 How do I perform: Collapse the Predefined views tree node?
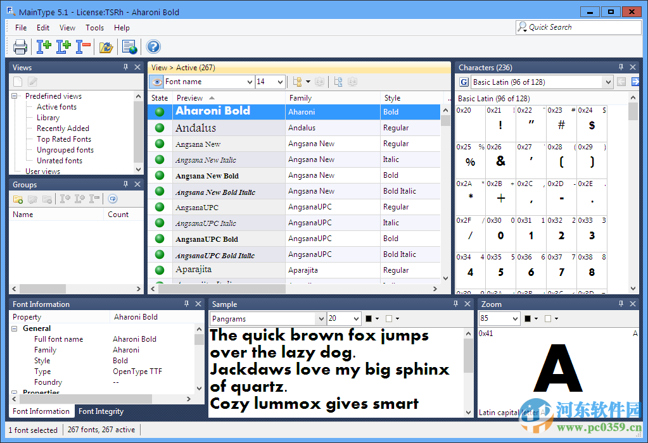coord(15,96)
